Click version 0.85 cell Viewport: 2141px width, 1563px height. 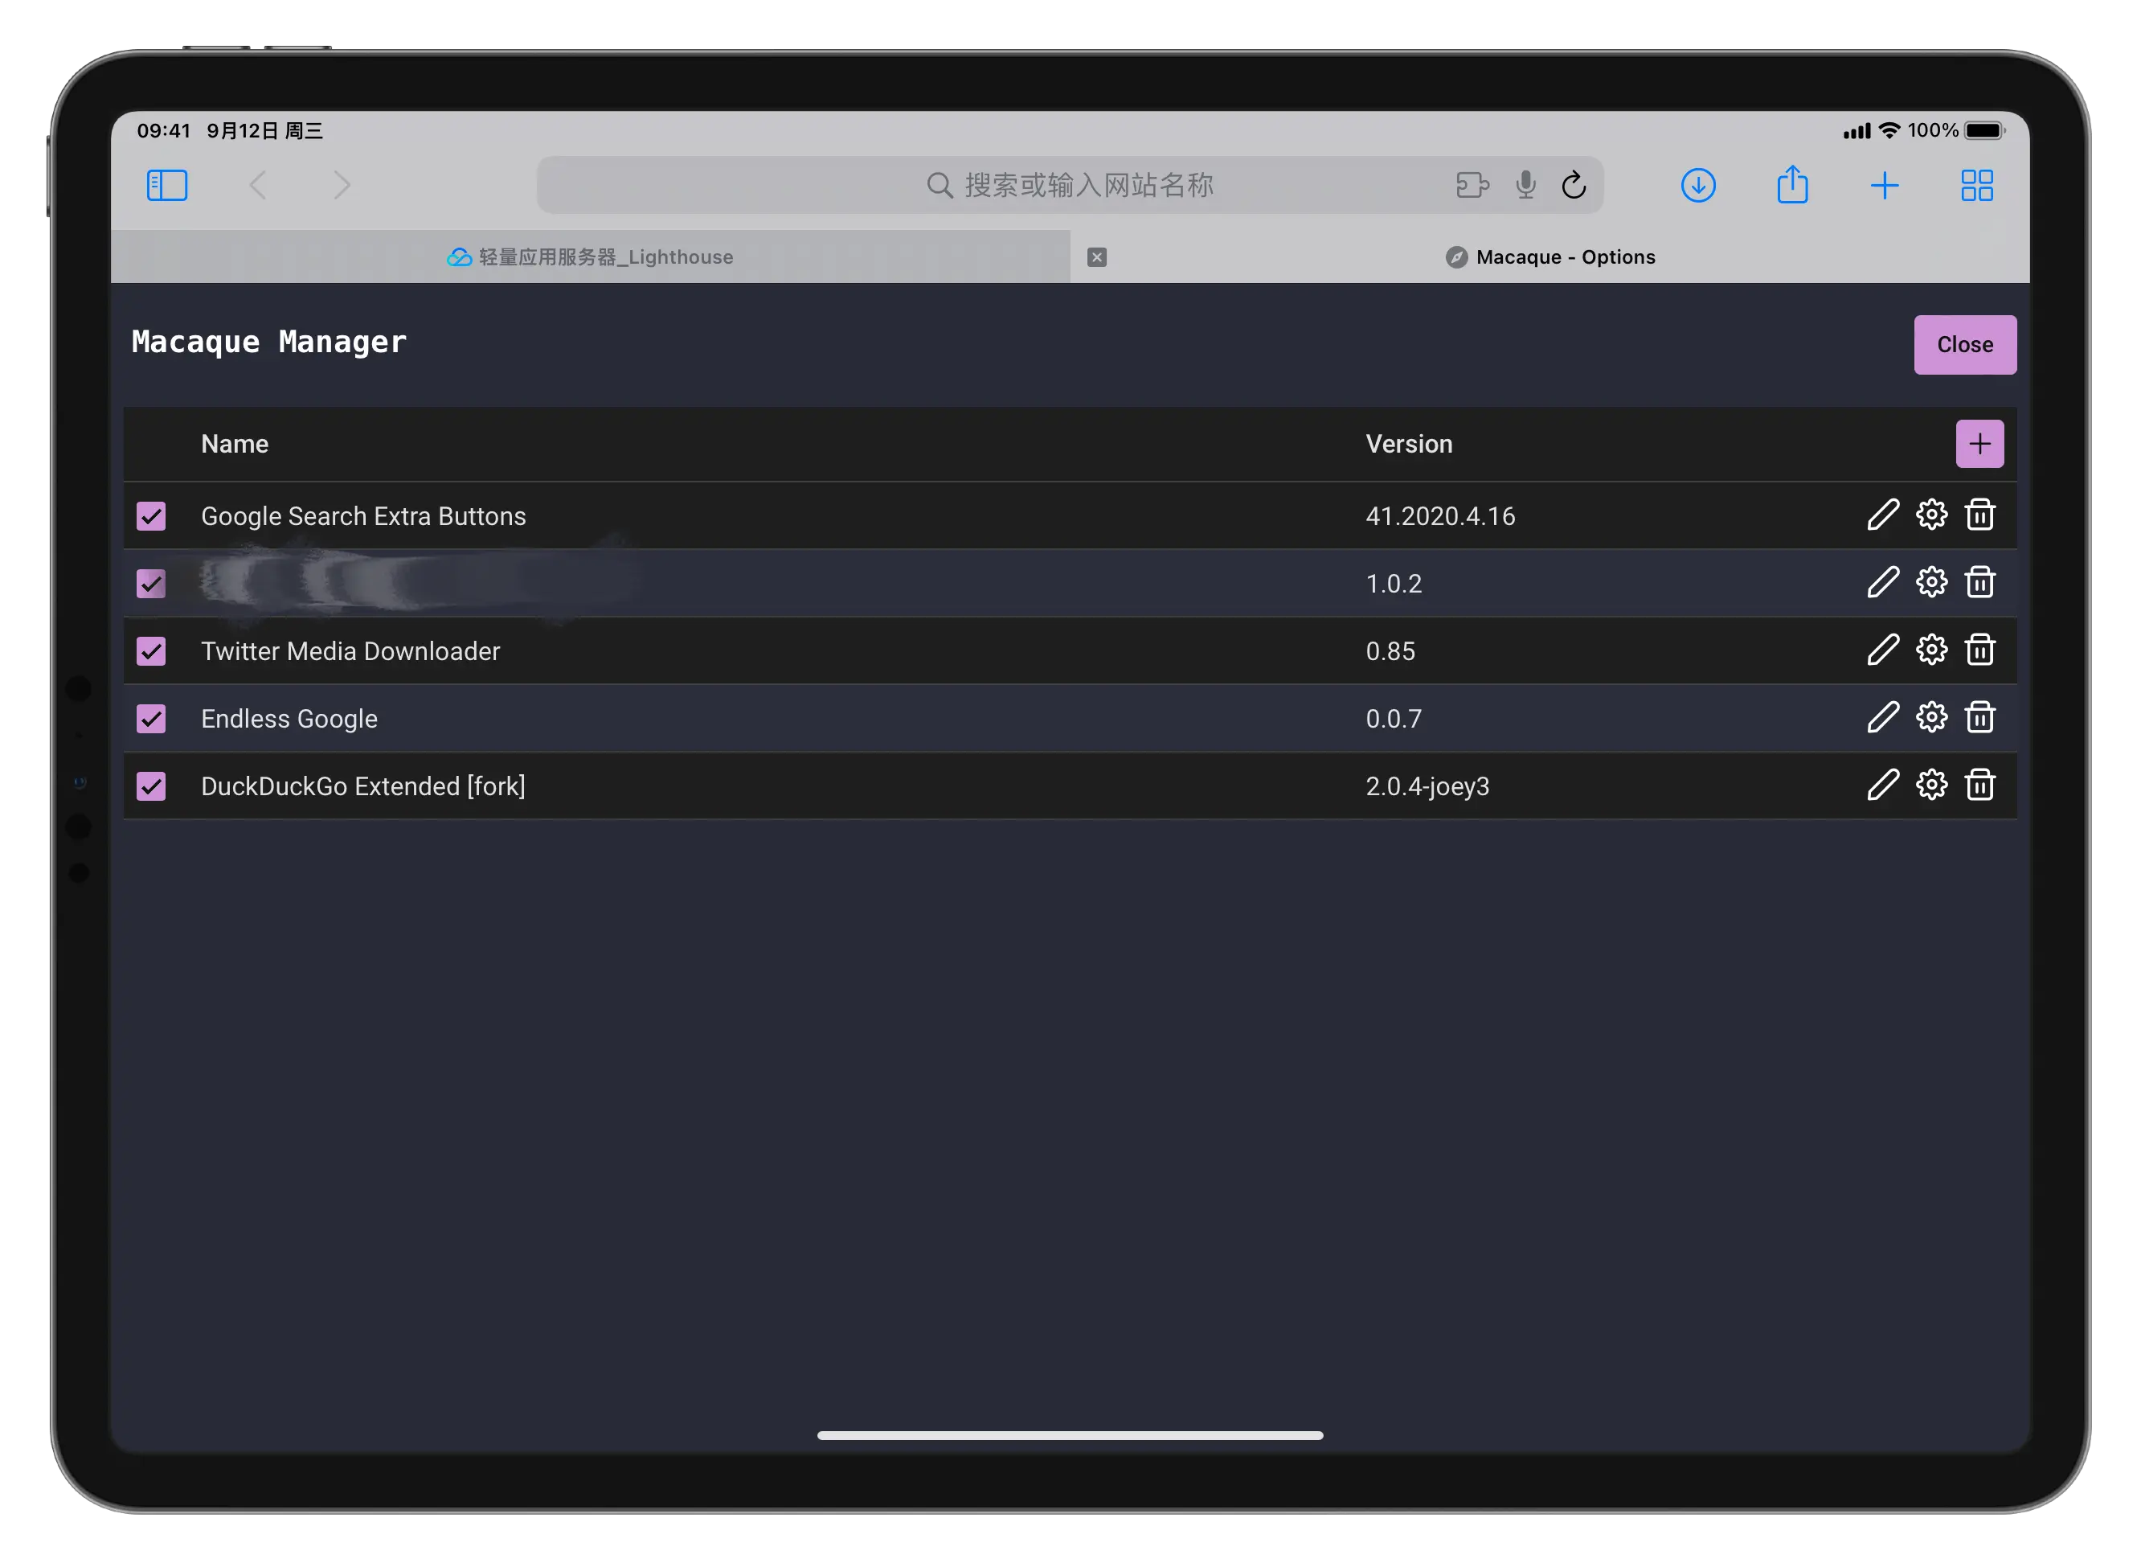pyautogui.click(x=1390, y=651)
